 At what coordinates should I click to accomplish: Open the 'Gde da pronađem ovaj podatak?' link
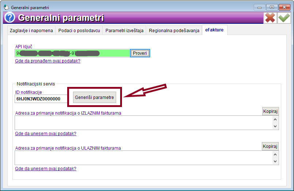click(47, 61)
